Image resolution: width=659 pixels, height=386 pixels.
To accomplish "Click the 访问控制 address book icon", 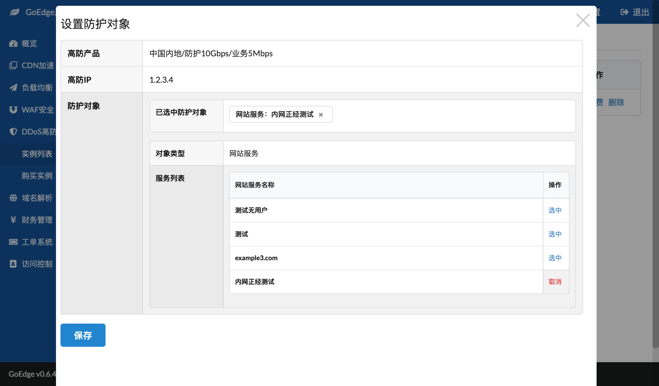I will [13, 264].
